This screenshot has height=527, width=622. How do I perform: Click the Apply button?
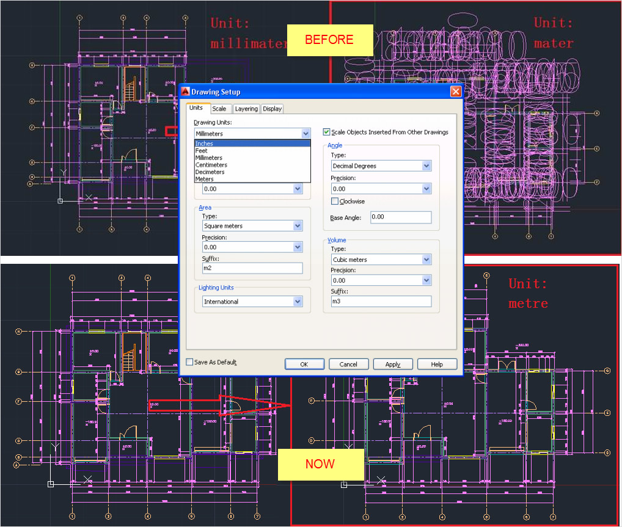pos(393,364)
